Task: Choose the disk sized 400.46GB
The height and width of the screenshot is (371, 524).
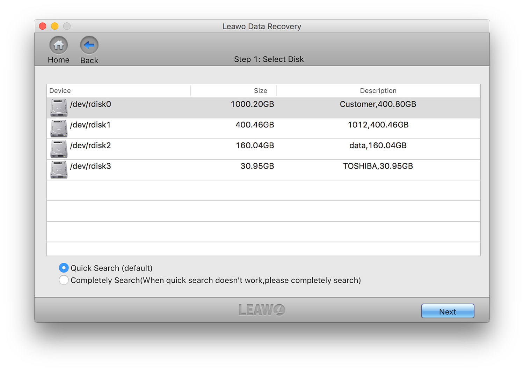Action: [x=255, y=125]
